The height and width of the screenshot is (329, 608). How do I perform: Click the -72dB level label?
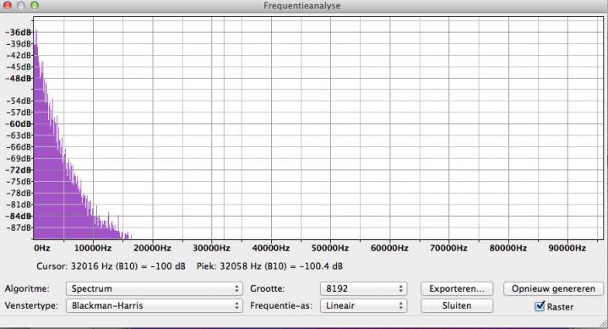coord(19,170)
